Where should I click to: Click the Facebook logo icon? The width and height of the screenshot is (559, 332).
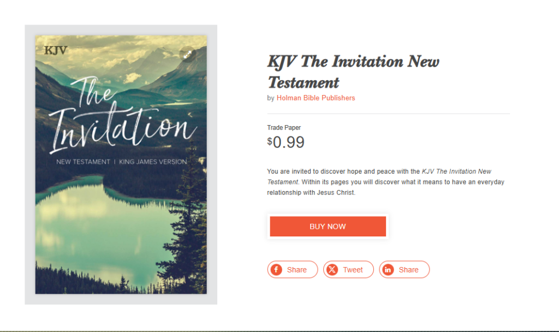tap(277, 270)
